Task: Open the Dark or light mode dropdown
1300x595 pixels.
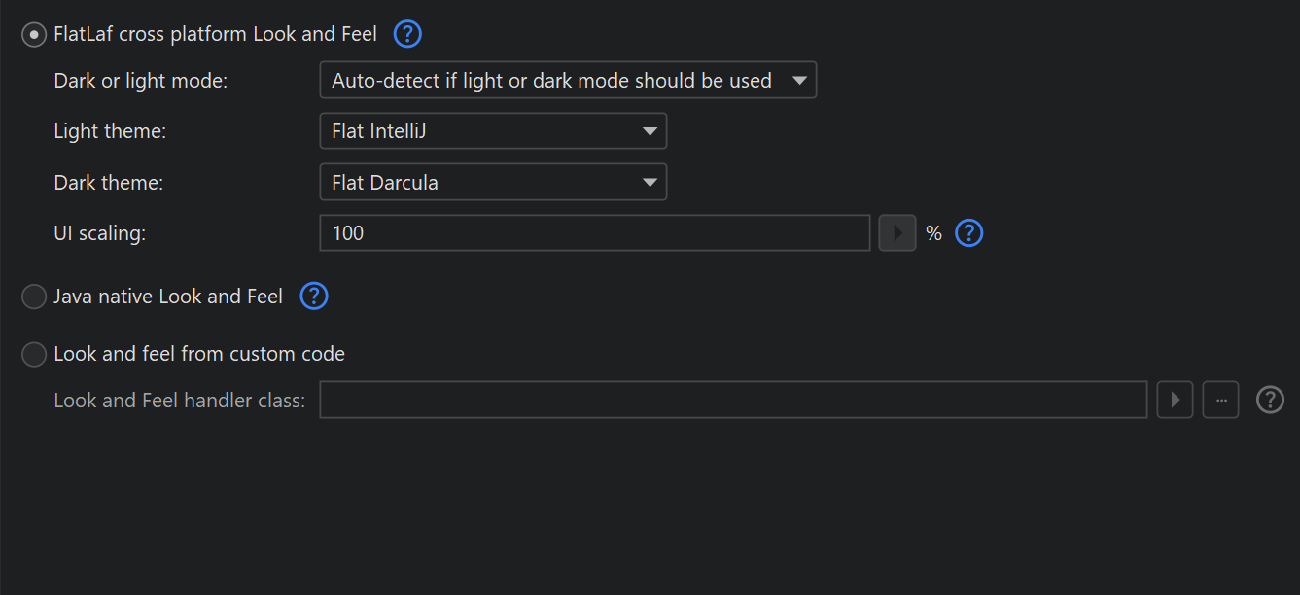Action: (568, 81)
